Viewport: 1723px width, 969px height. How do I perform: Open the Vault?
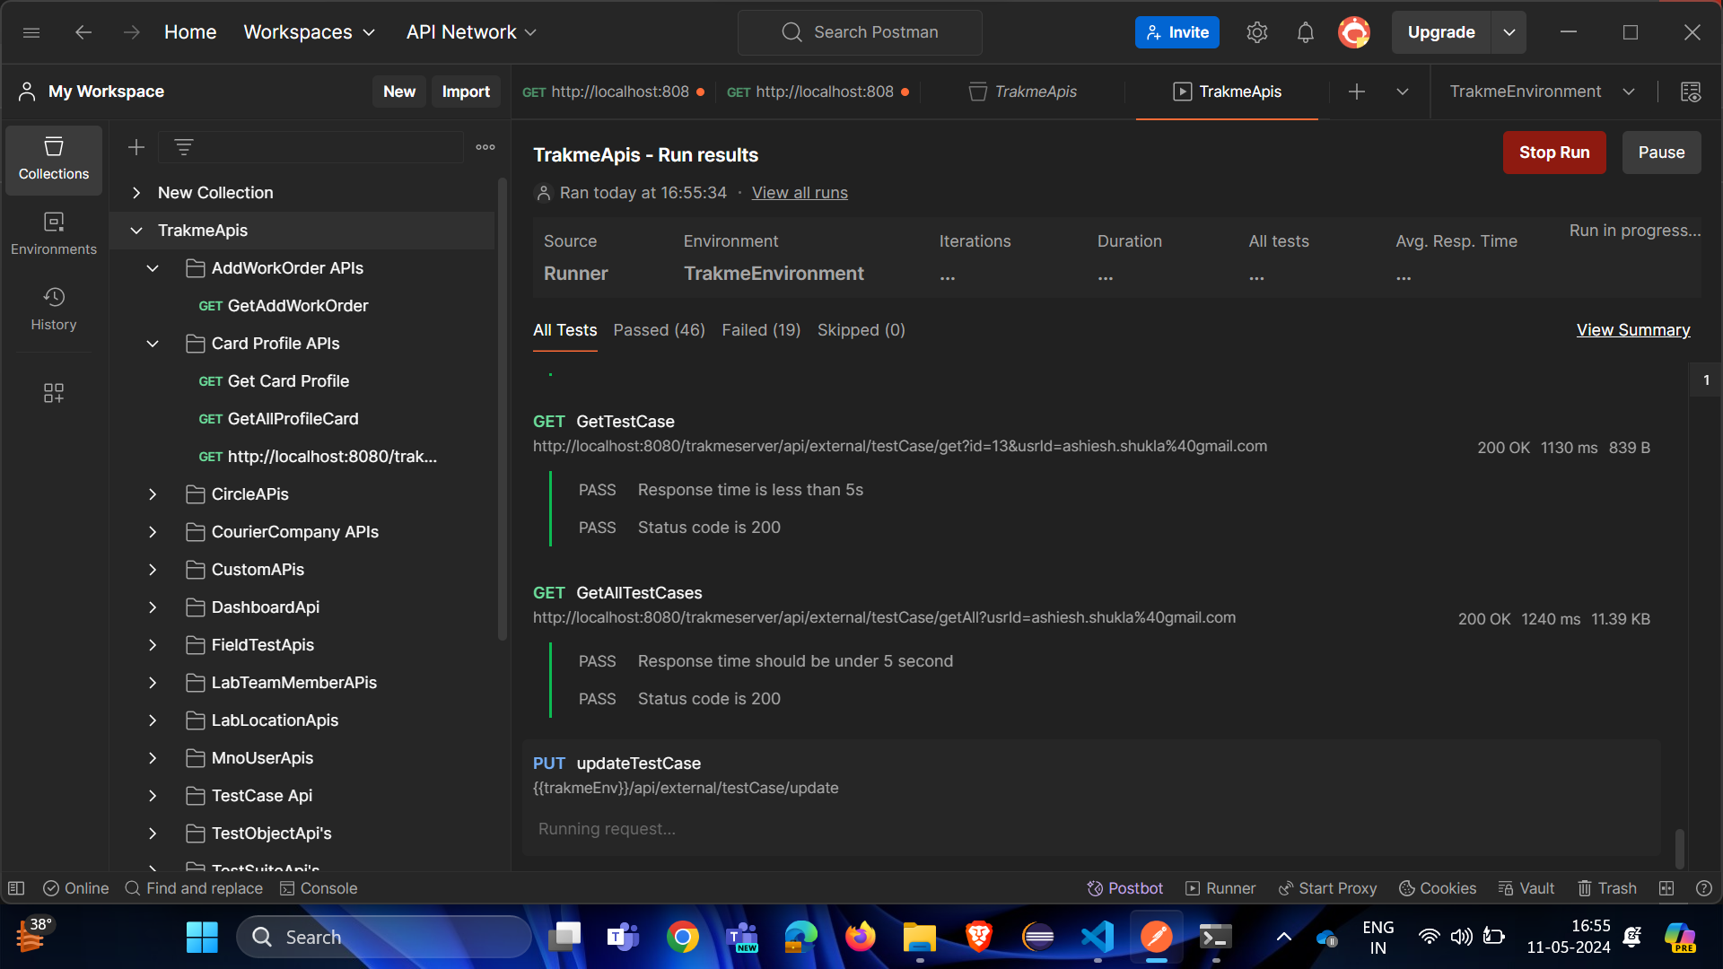click(x=1526, y=888)
